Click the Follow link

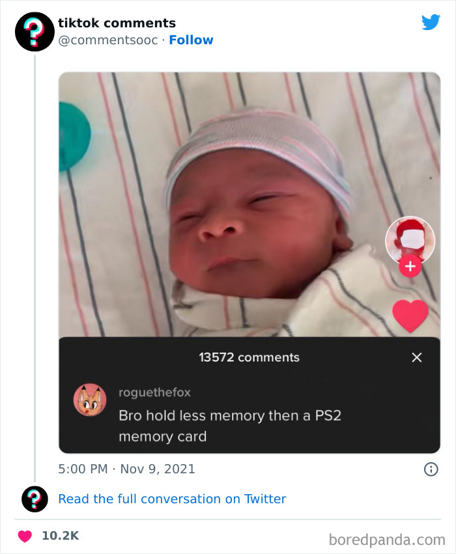[191, 40]
